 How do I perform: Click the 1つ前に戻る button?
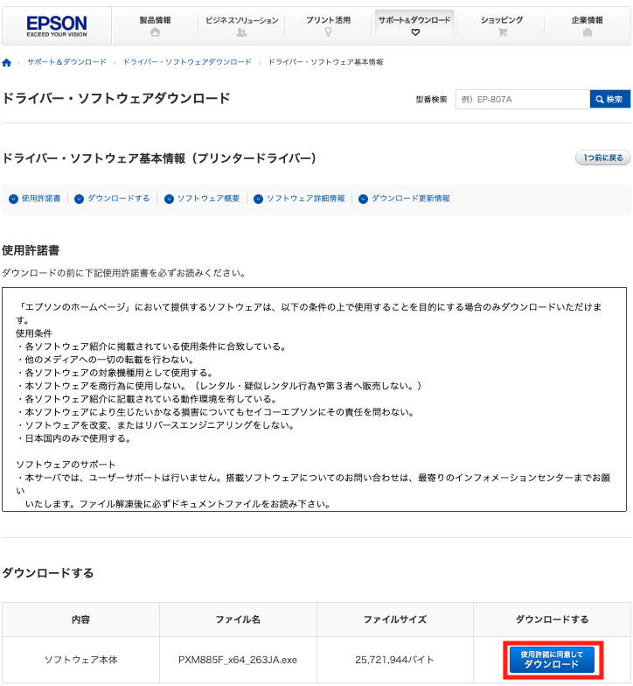coord(603,157)
